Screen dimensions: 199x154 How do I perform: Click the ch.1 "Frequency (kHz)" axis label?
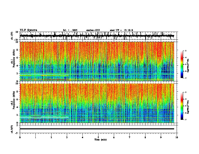14,58
